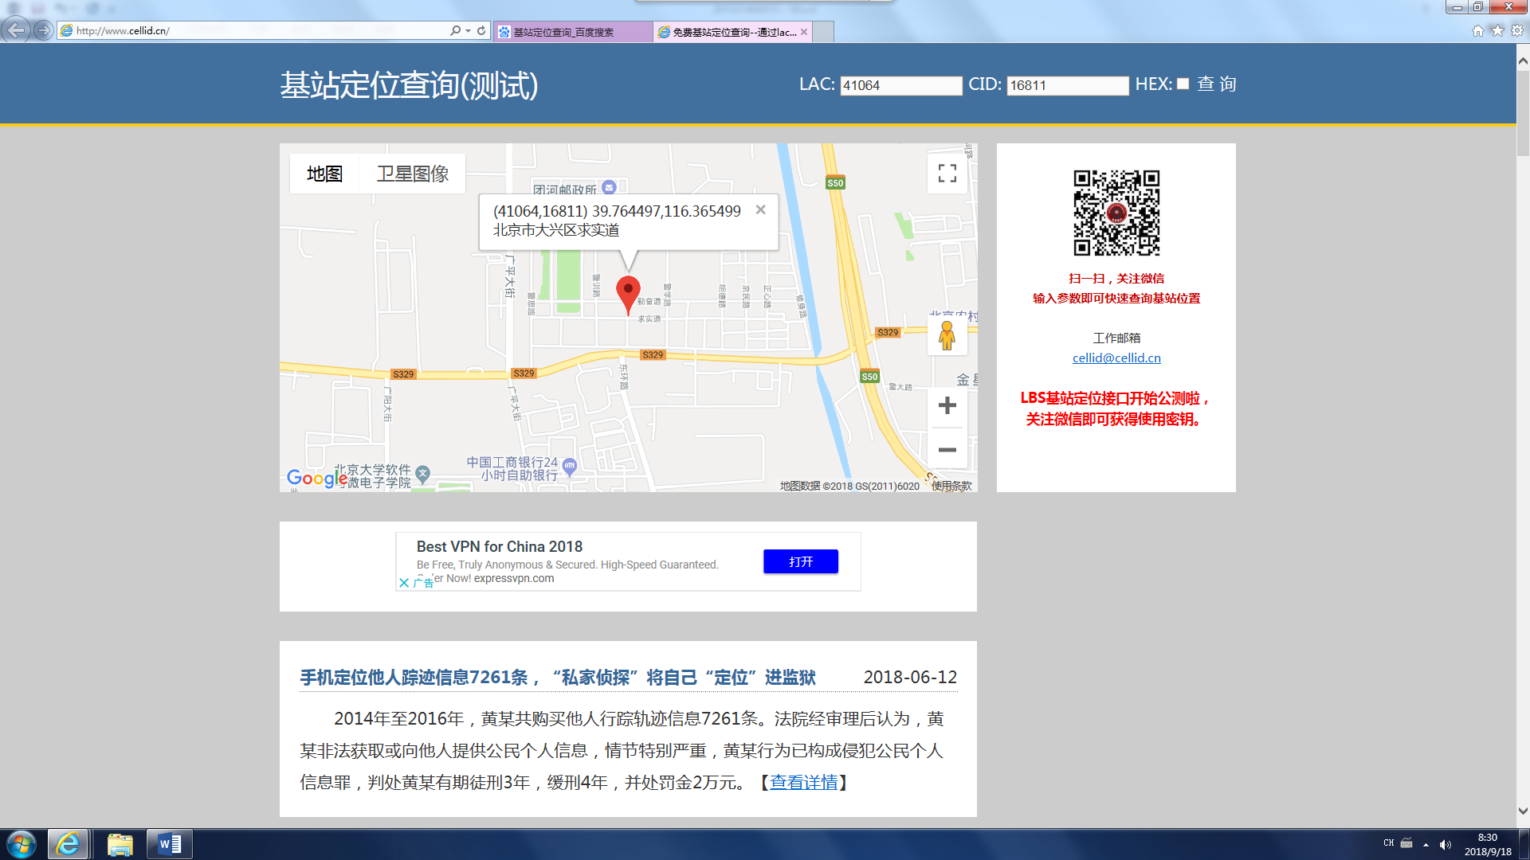The width and height of the screenshot is (1530, 860).
Task: Close the map coordinates info window
Action: click(x=760, y=209)
